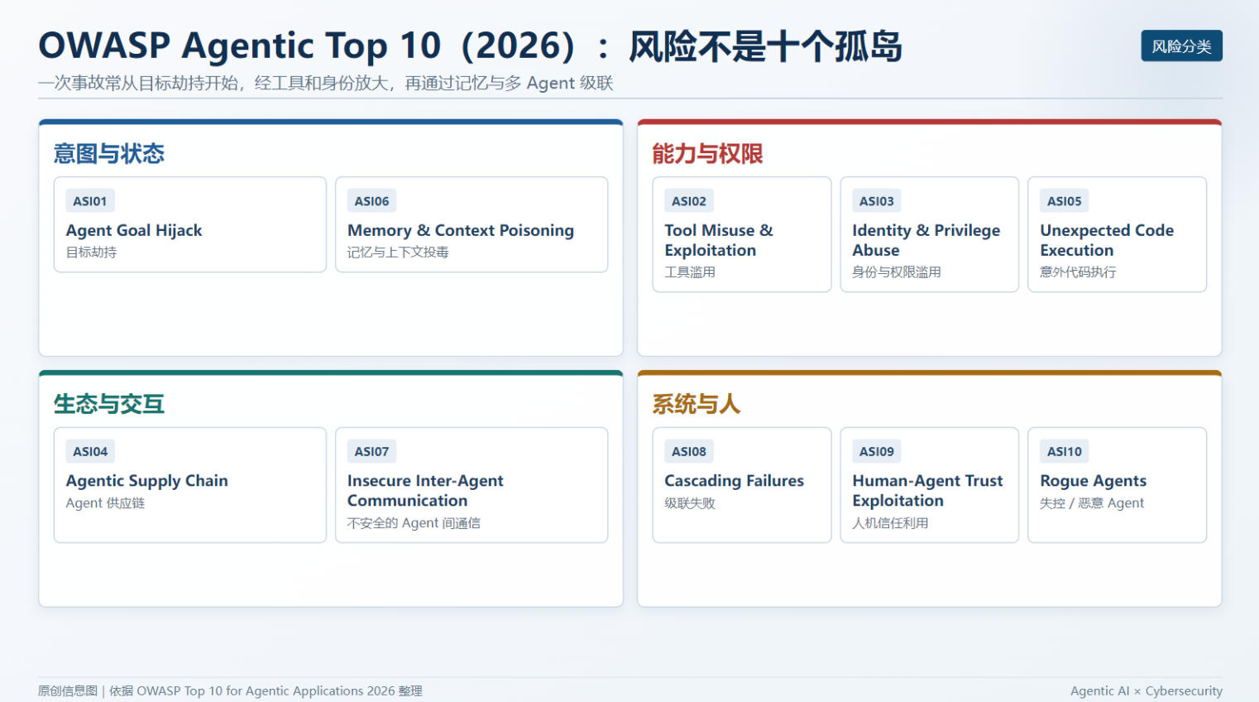
Task: Click the Unexpected Code Execution title
Action: coord(1107,240)
